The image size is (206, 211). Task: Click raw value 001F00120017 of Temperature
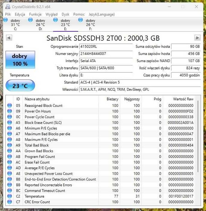click(181, 196)
